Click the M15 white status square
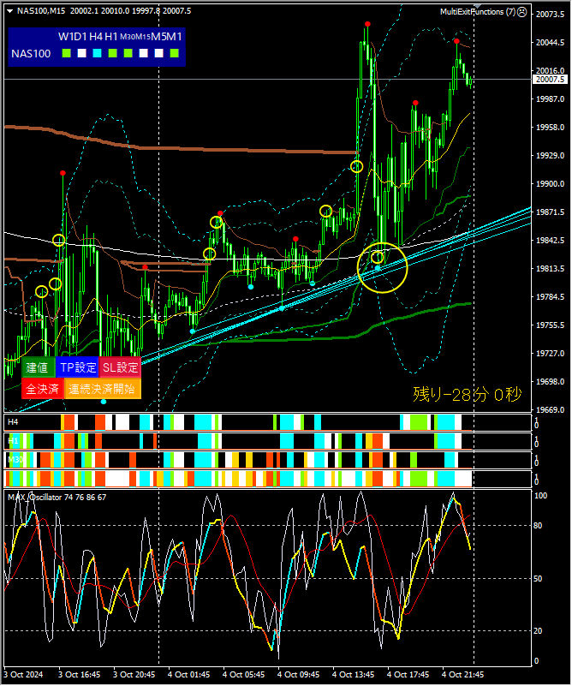This screenshot has width=572, height=686. 144,53
